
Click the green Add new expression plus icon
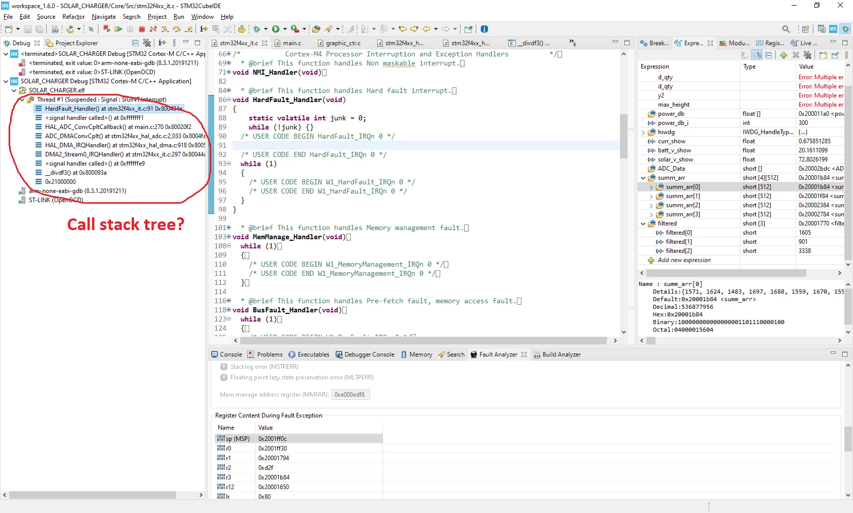pyautogui.click(x=783, y=55)
